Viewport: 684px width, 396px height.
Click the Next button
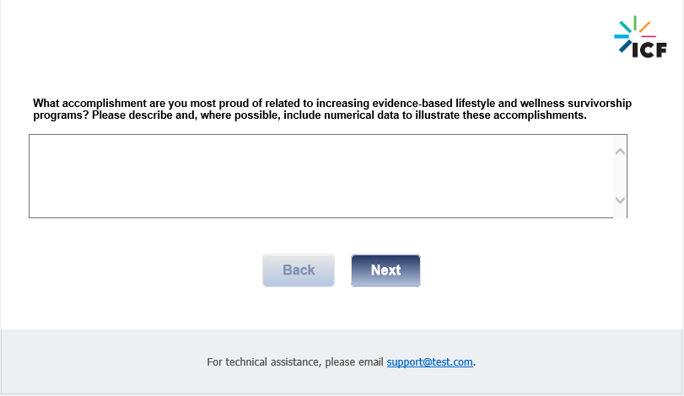[x=385, y=270]
